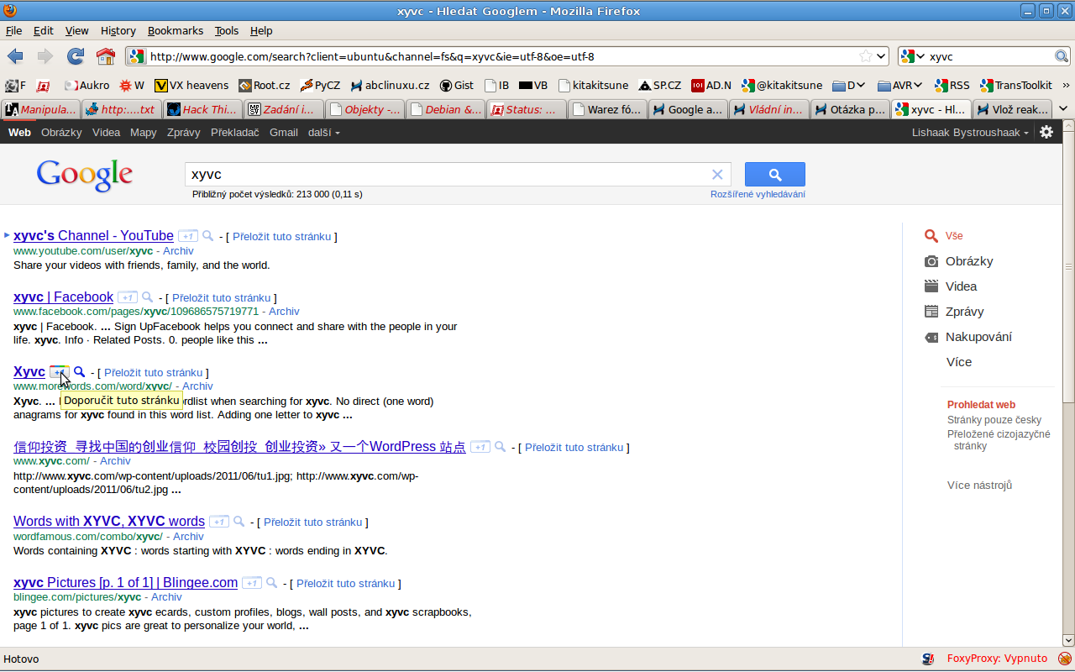Open the Gist bookmark
1075x672 pixels.
click(x=457, y=85)
